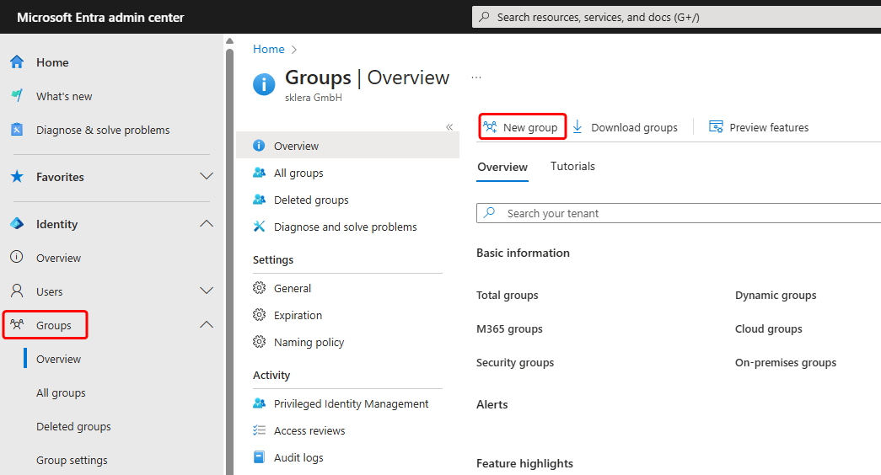Click Microsoft Entra admin center title

[100, 18]
